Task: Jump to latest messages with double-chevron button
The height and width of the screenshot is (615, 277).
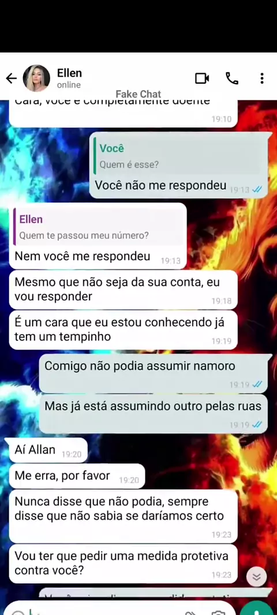Action: pyautogui.click(x=257, y=576)
